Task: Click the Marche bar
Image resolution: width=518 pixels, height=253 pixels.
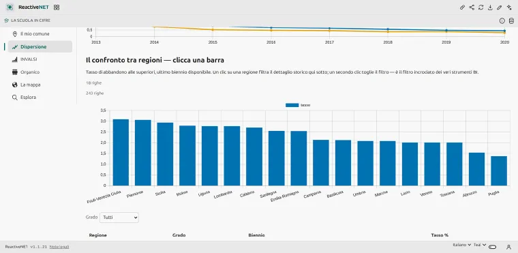Action: coord(388,164)
